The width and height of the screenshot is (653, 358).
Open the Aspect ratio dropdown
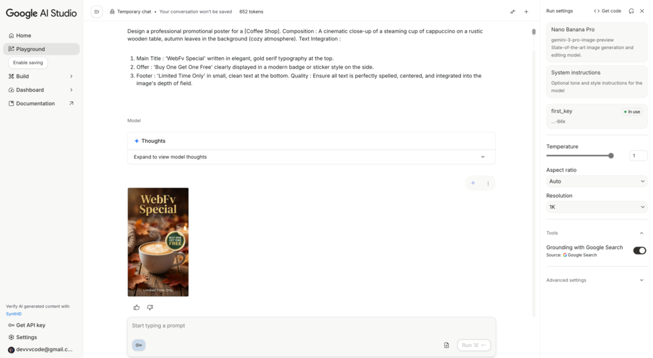(597, 182)
